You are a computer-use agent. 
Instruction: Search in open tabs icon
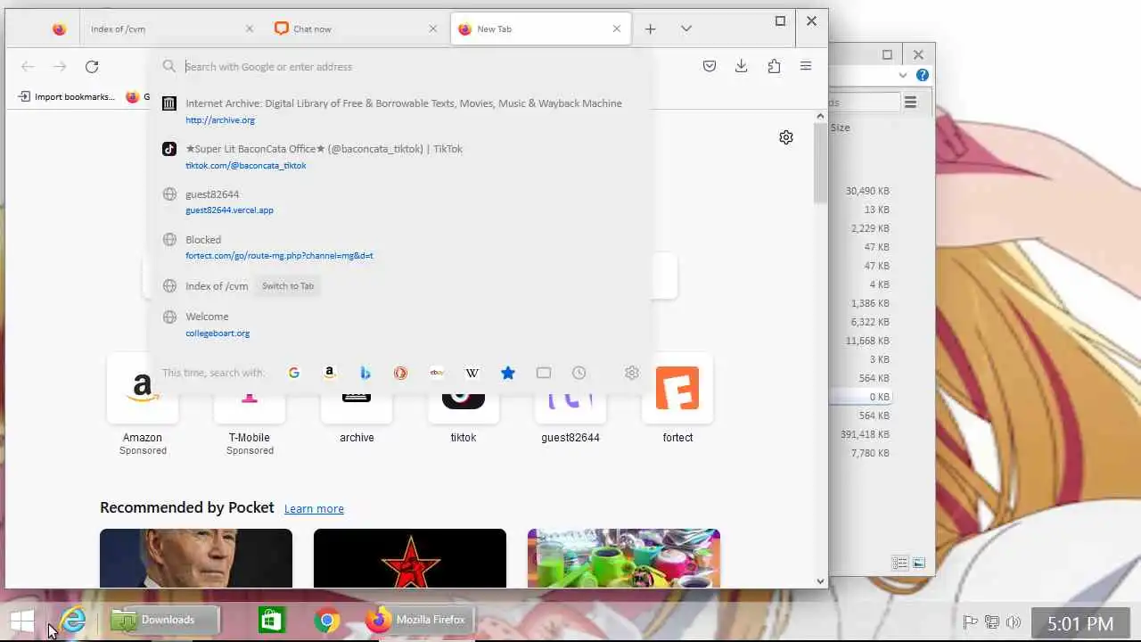544,373
